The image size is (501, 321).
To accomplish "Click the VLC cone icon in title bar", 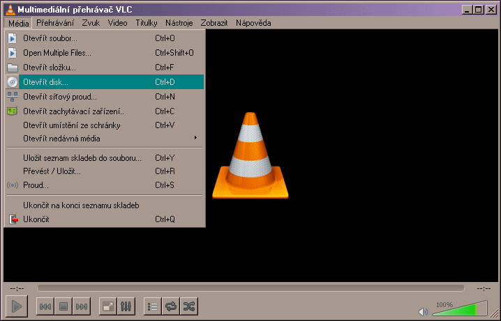I will tap(10, 10).
